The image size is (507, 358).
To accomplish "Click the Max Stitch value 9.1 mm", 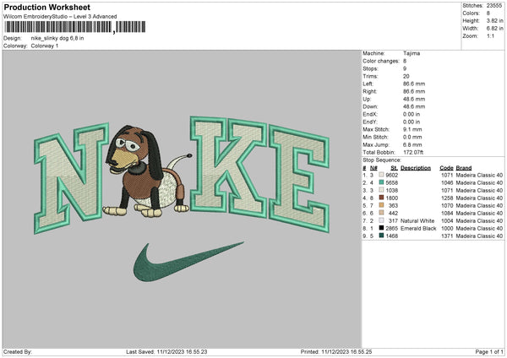I will 412,129.
